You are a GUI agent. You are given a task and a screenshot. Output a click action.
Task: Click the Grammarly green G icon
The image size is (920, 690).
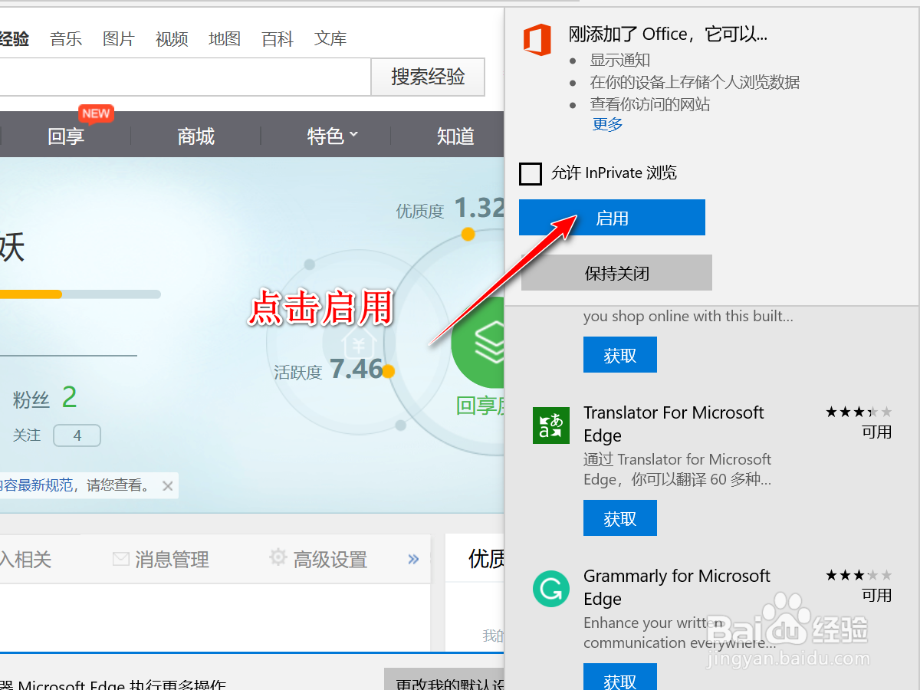coord(551,589)
